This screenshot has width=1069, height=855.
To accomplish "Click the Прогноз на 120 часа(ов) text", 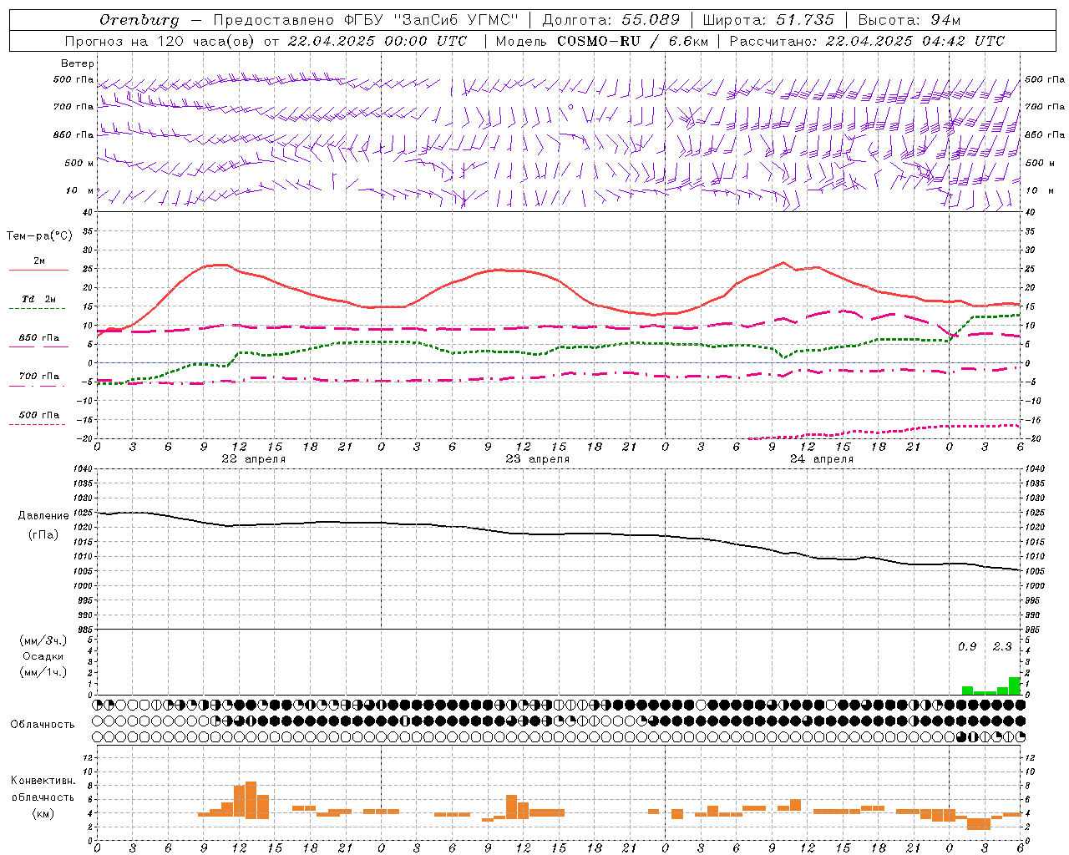I will pyautogui.click(x=161, y=41).
